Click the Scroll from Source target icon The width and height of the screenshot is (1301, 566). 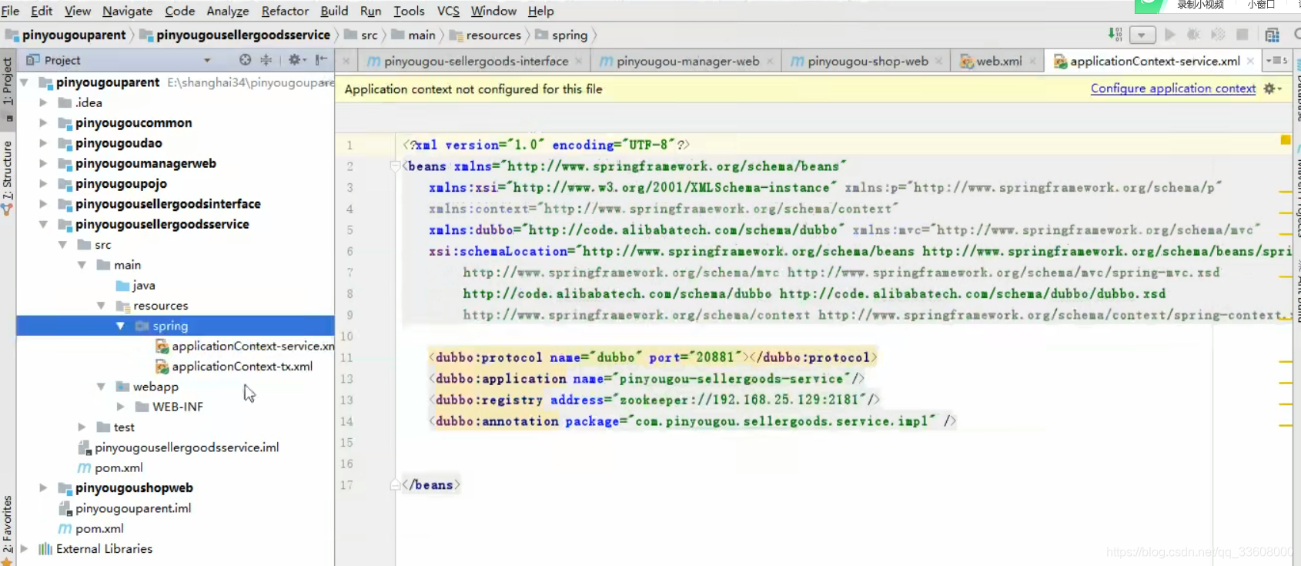(245, 60)
